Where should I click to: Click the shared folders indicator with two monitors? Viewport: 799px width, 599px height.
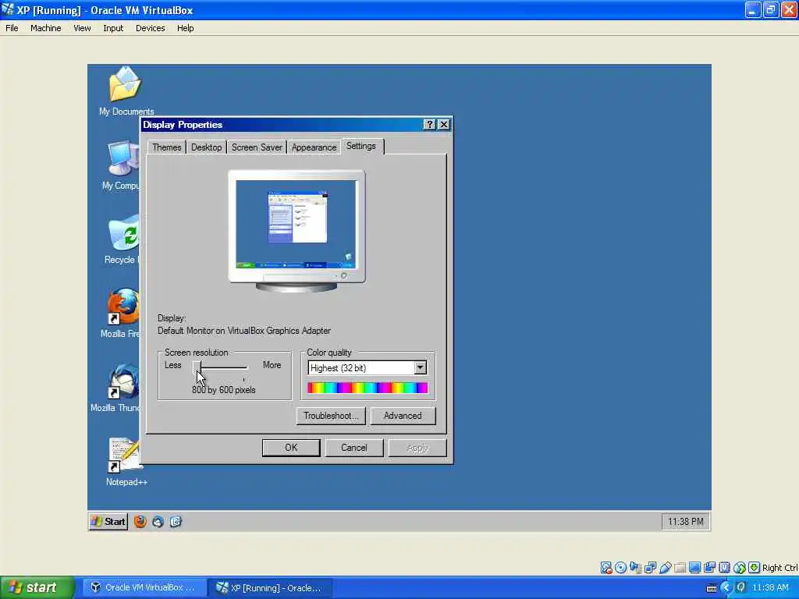[650, 568]
